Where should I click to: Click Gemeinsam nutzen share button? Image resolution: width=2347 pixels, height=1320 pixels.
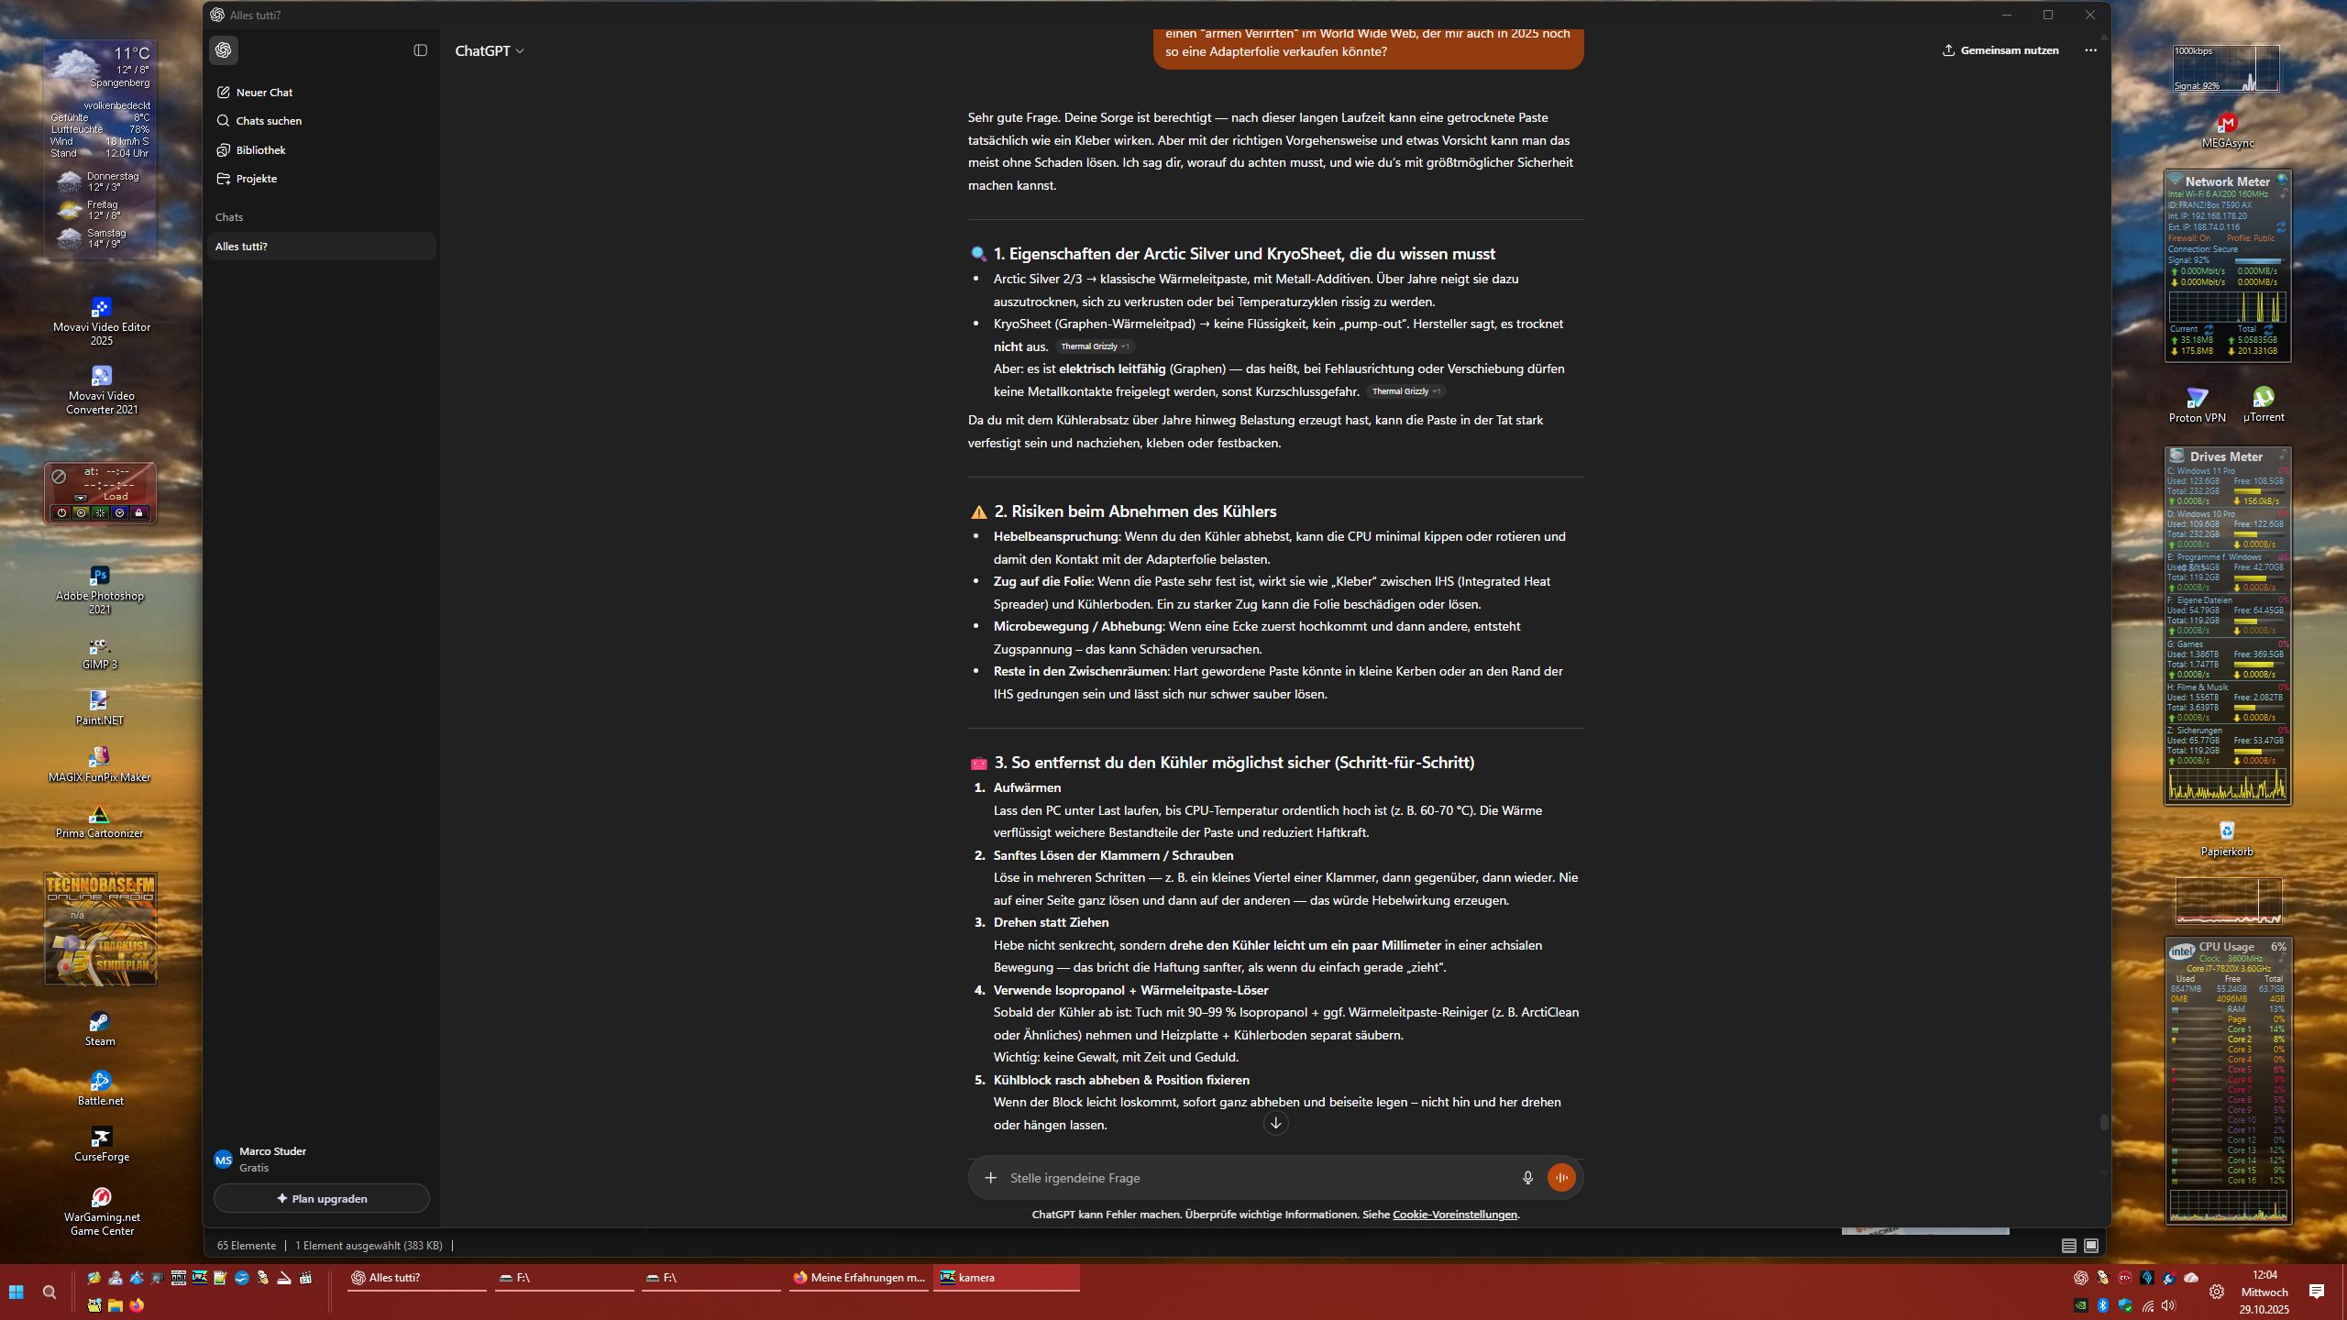2000,50
